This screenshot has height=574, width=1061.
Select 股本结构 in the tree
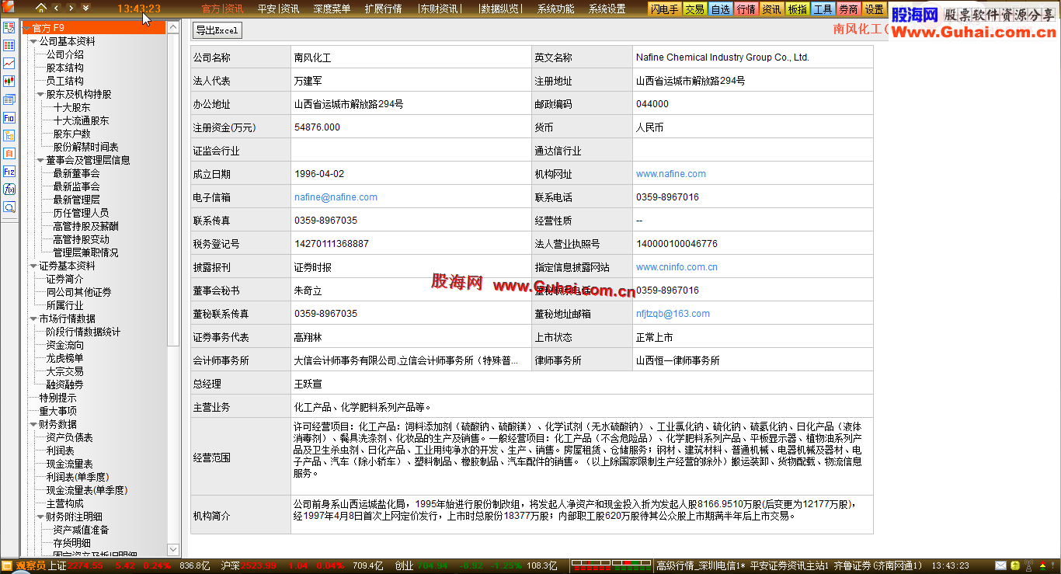tap(64, 68)
